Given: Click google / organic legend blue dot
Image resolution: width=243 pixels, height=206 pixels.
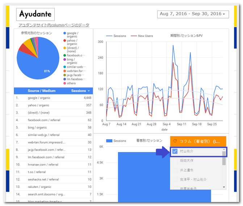Looking at the screenshot, I should click(x=64, y=33).
